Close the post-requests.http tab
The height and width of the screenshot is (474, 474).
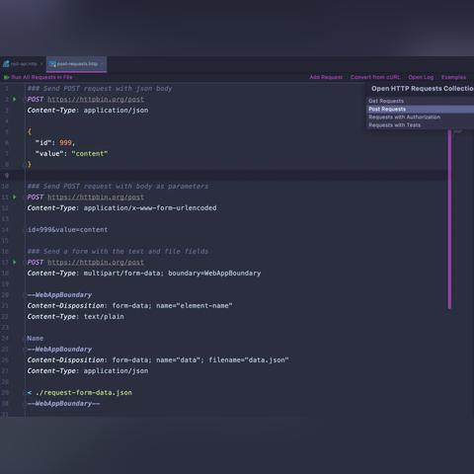(x=102, y=64)
